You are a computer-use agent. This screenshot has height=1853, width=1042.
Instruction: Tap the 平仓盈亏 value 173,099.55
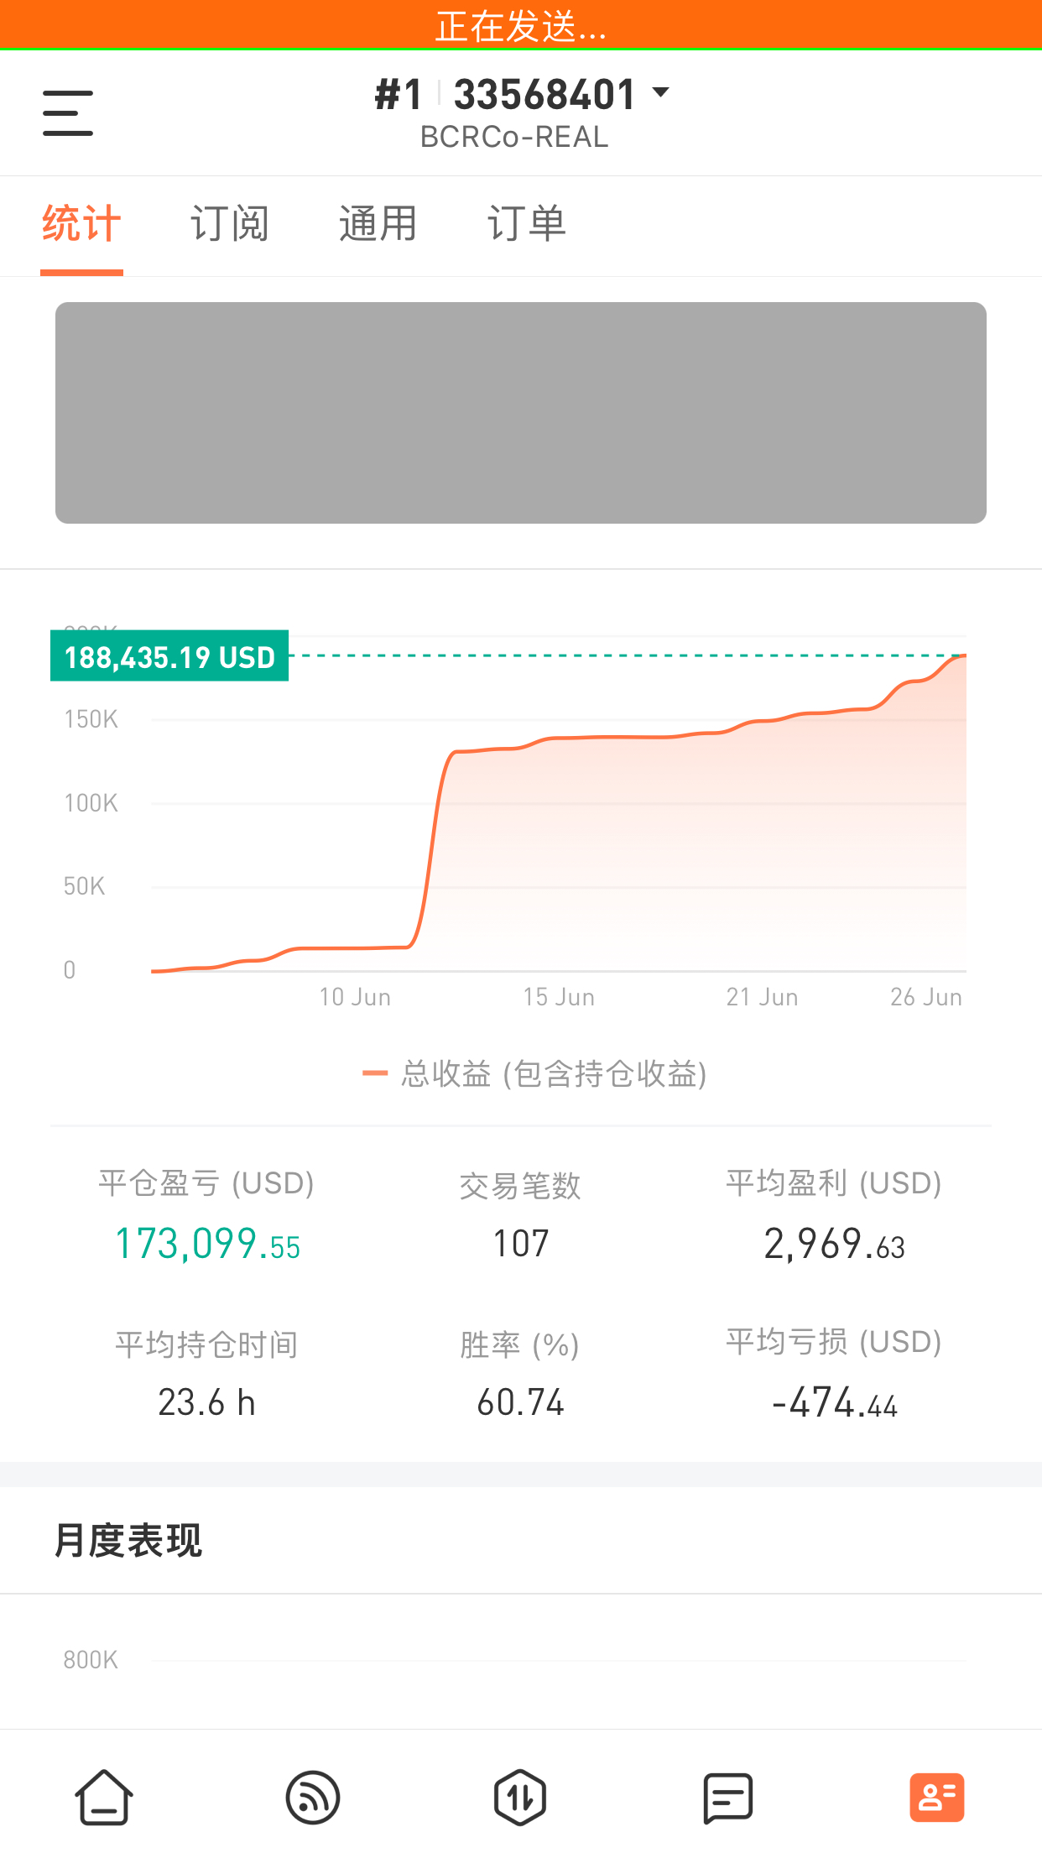207,1244
